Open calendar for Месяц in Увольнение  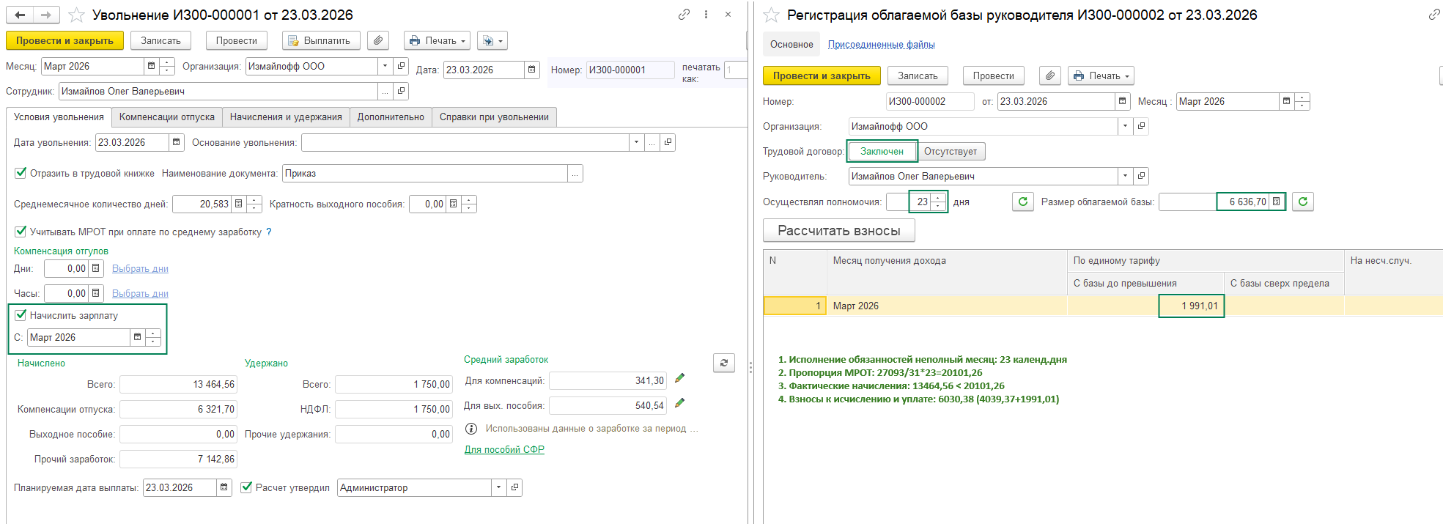point(152,66)
